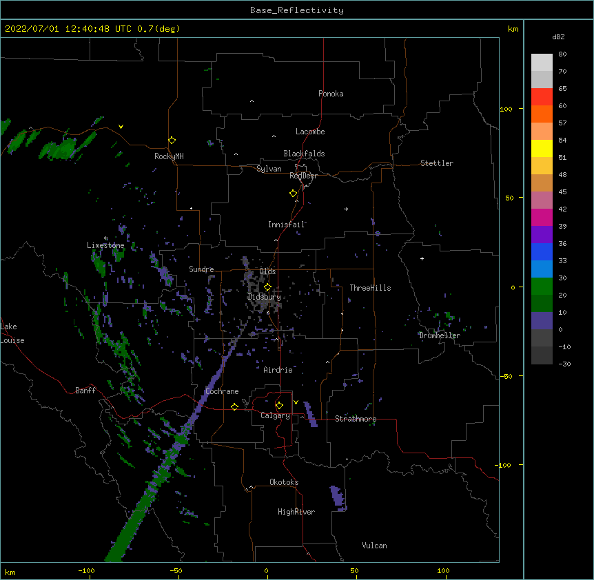Select the bright green 20-30 dBZ swatch

point(542,287)
